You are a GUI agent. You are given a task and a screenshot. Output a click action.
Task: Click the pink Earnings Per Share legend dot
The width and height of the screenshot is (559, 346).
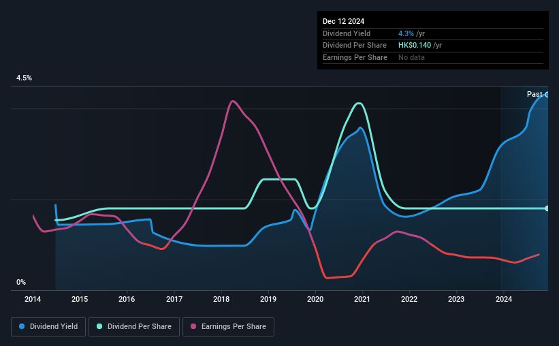pos(193,326)
